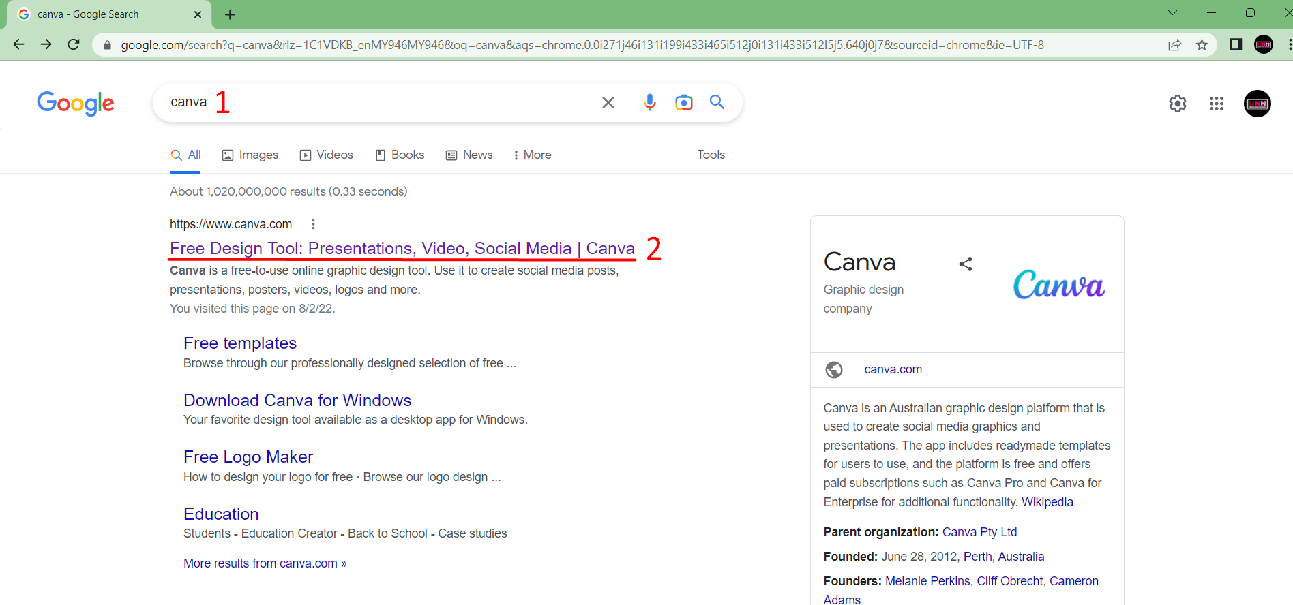Open the Free Design Tool Canva result
Viewport: 1293px width, 605px height.
[402, 248]
